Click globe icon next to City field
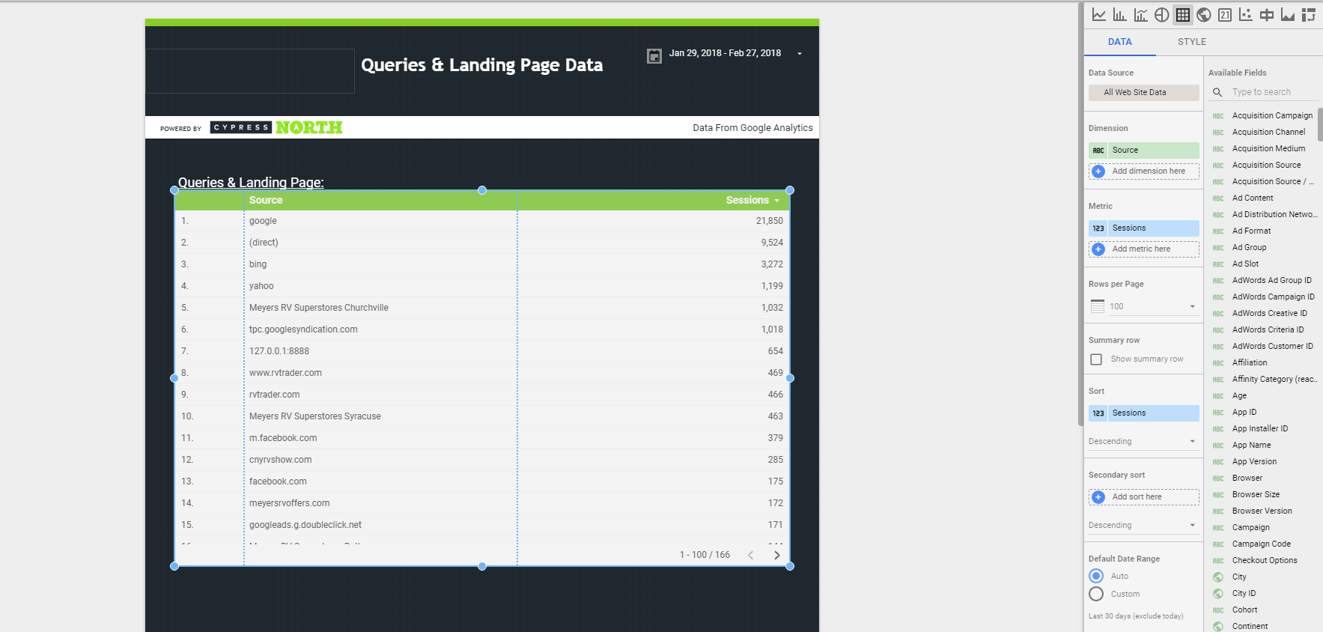 point(1218,577)
